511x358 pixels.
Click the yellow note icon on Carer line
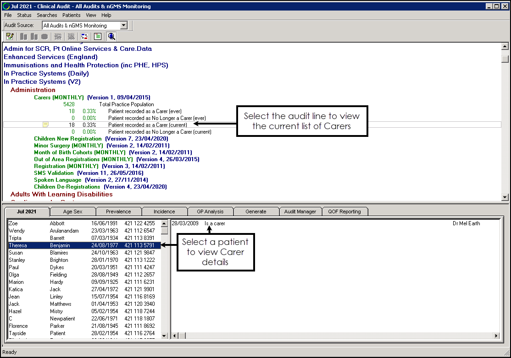pos(45,125)
